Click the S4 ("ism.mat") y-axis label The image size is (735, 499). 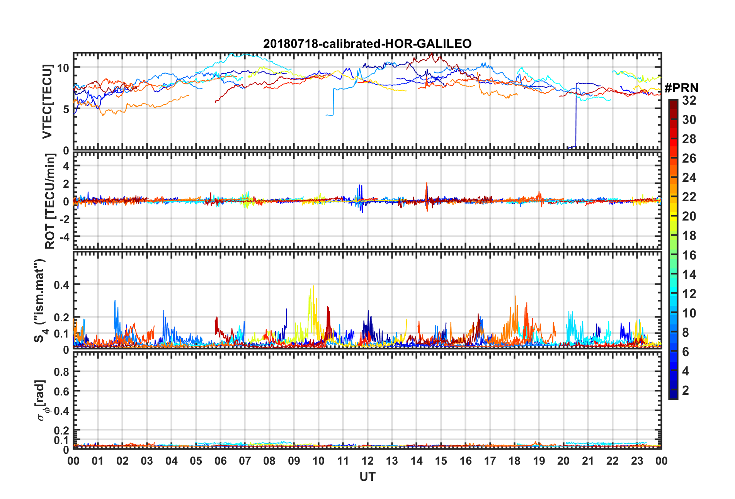point(40,300)
